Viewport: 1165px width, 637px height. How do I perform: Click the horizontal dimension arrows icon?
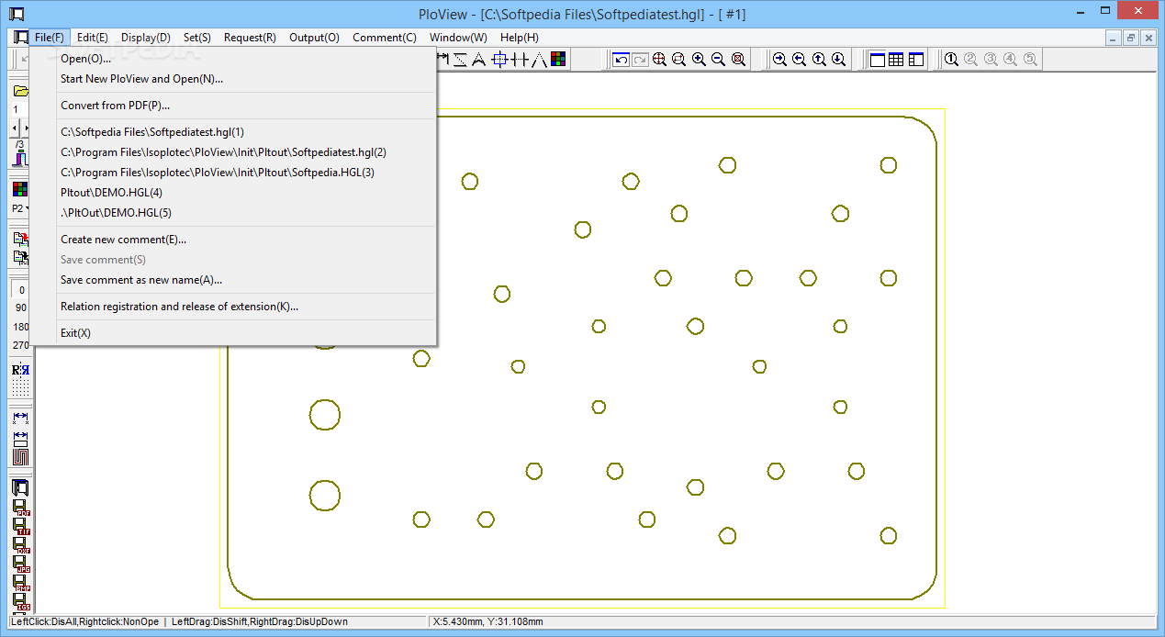click(x=20, y=418)
